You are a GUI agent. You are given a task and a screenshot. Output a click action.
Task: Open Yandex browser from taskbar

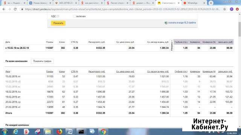point(26,132)
